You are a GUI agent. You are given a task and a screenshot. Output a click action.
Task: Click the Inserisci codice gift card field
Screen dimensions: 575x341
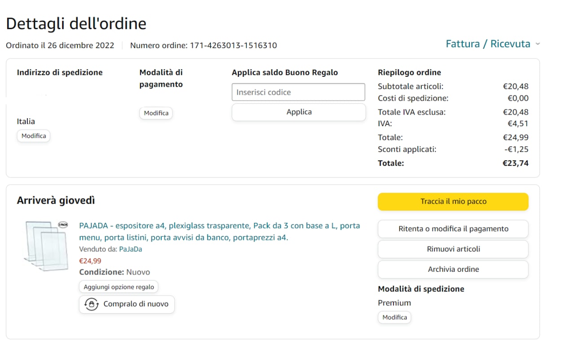[298, 92]
